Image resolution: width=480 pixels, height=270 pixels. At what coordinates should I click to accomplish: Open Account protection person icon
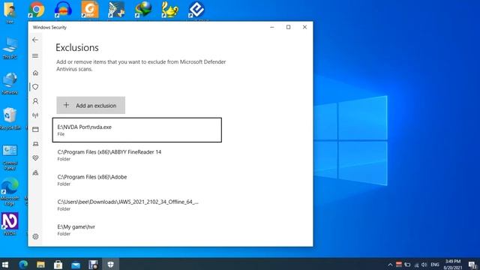(35, 101)
